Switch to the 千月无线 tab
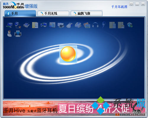 [53, 13]
